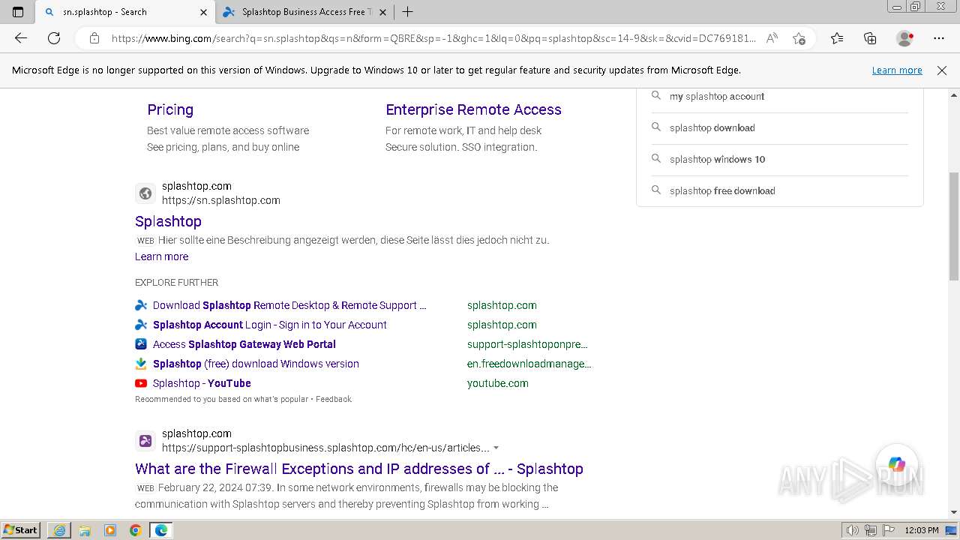Close the Splashtop Business Access tab

click(x=383, y=12)
